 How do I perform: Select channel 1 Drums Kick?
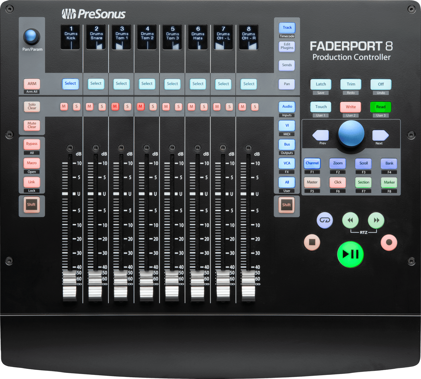[71, 84]
